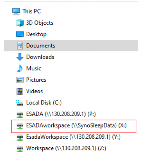Click the blue Downloads arrow icon

pos(20,57)
